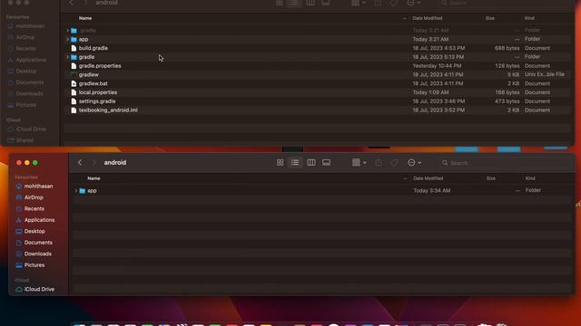Sort front window by Date Modified column

pyautogui.click(x=428, y=178)
